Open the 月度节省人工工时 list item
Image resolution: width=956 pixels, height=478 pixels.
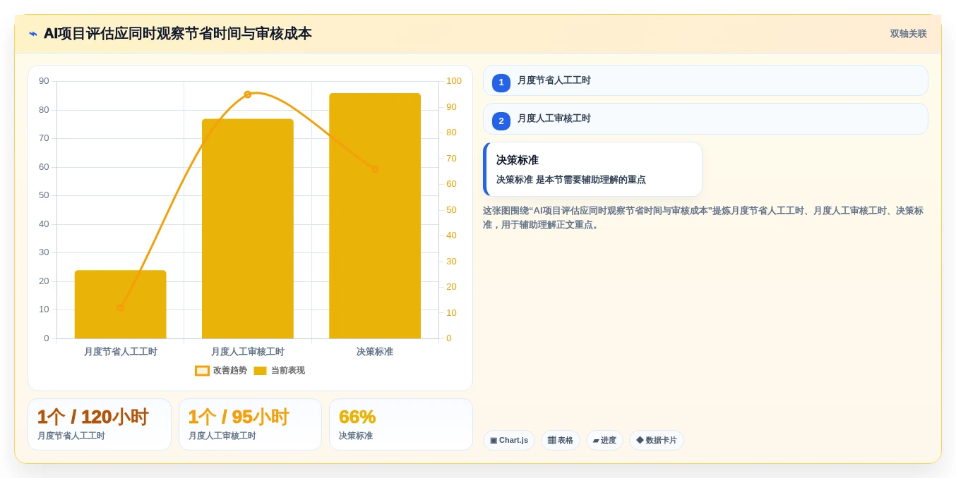[x=705, y=80]
